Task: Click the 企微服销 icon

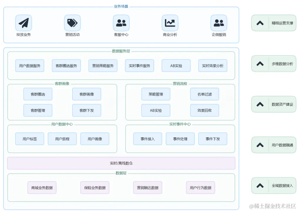Action: (x=219, y=23)
